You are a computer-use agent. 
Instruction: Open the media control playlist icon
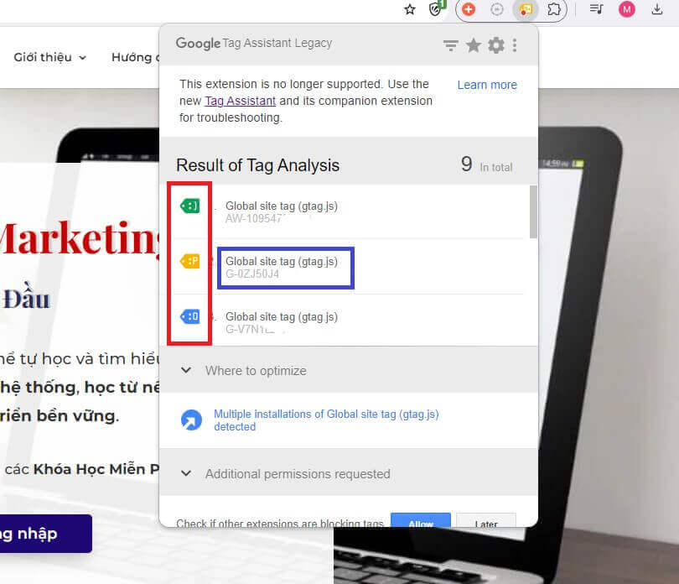tap(596, 8)
